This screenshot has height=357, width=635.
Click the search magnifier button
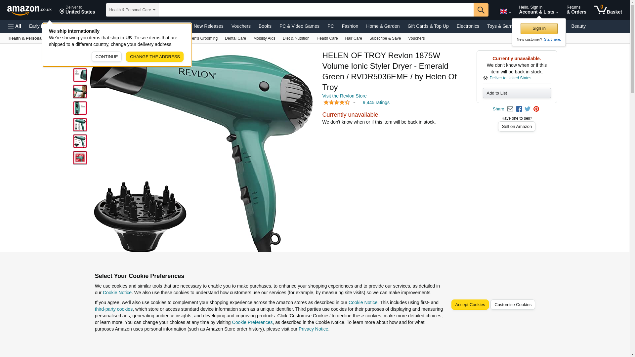tap(481, 10)
